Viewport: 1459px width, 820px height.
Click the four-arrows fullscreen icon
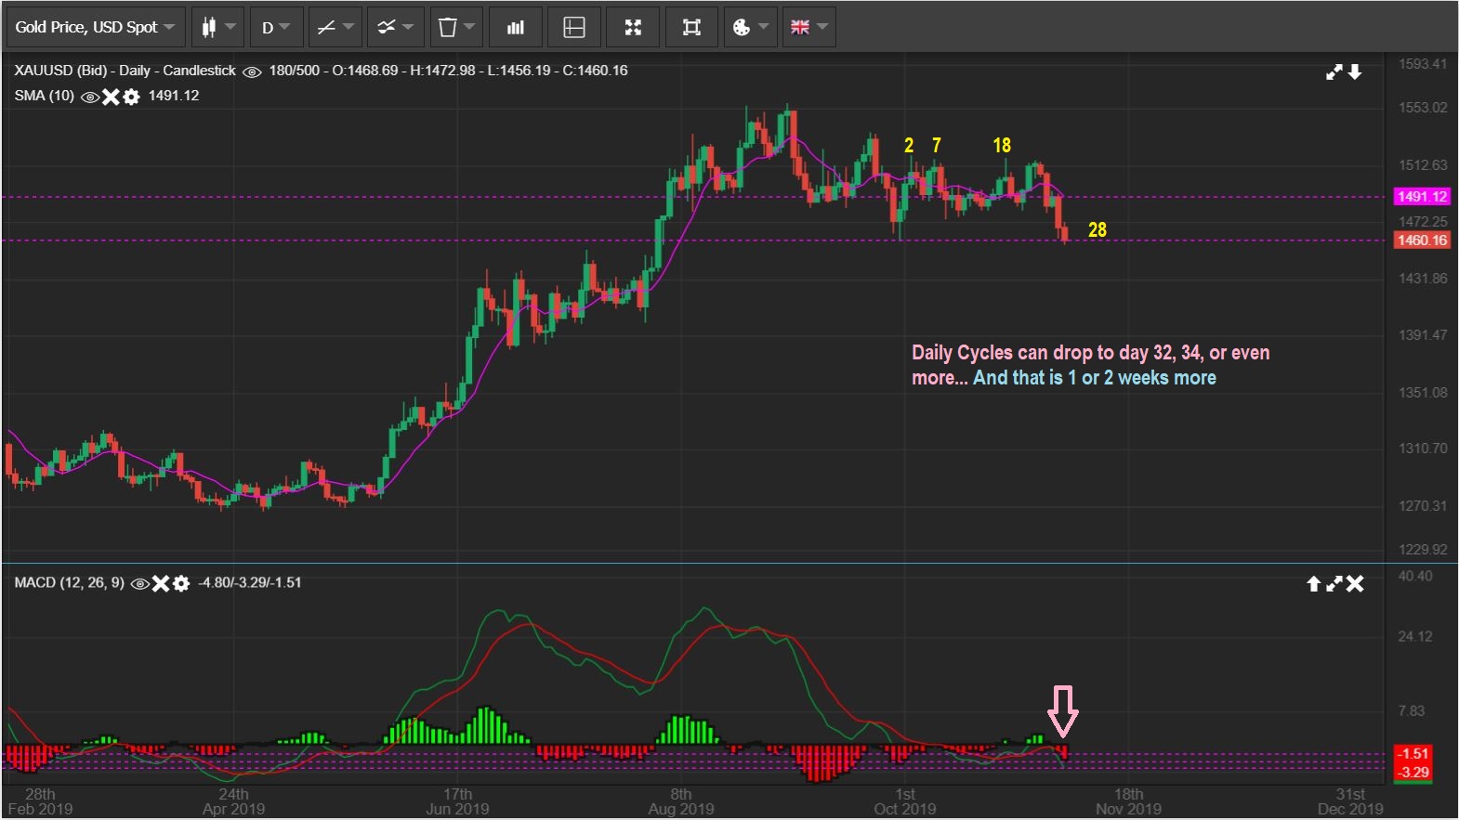point(633,27)
